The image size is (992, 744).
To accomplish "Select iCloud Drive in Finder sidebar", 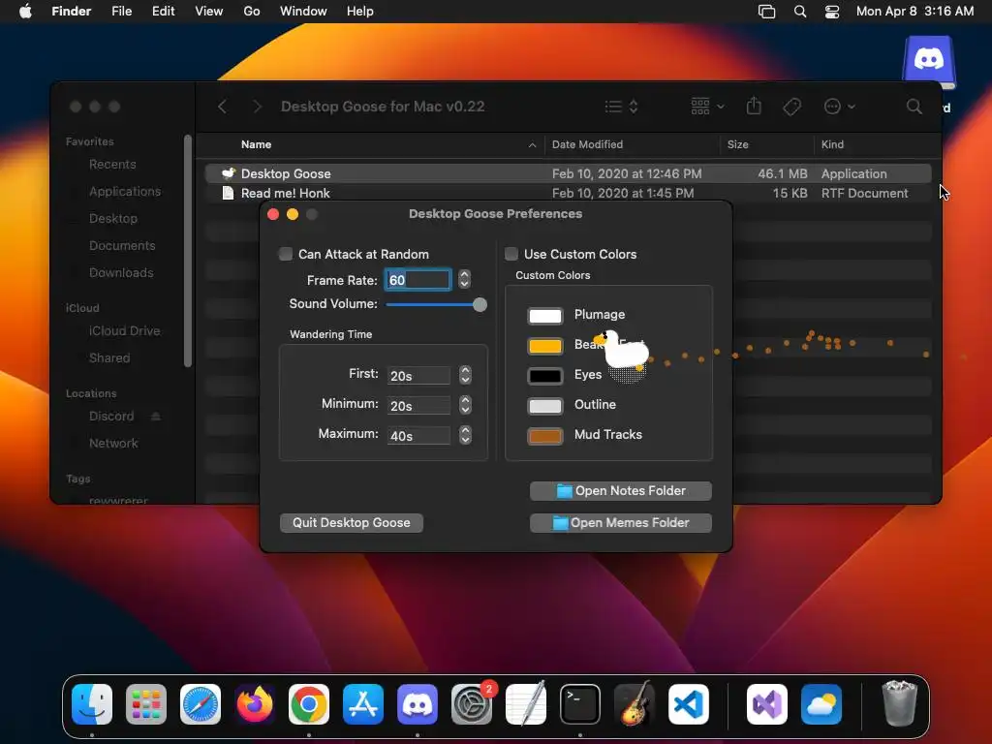I will 124,331.
